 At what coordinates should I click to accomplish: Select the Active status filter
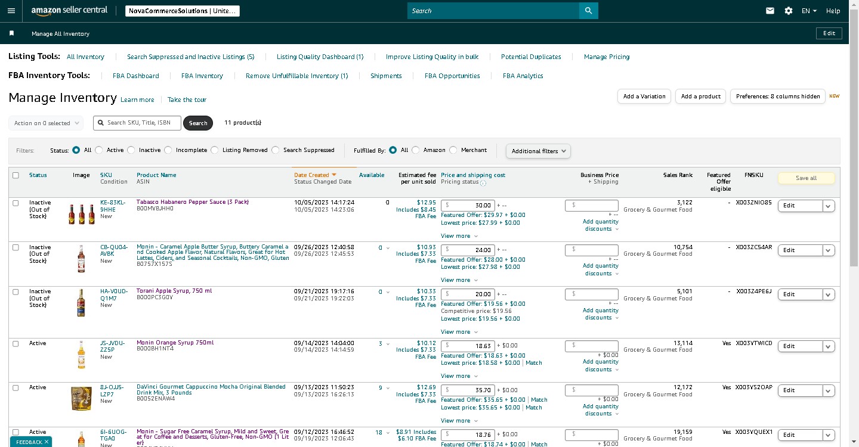pyautogui.click(x=99, y=150)
